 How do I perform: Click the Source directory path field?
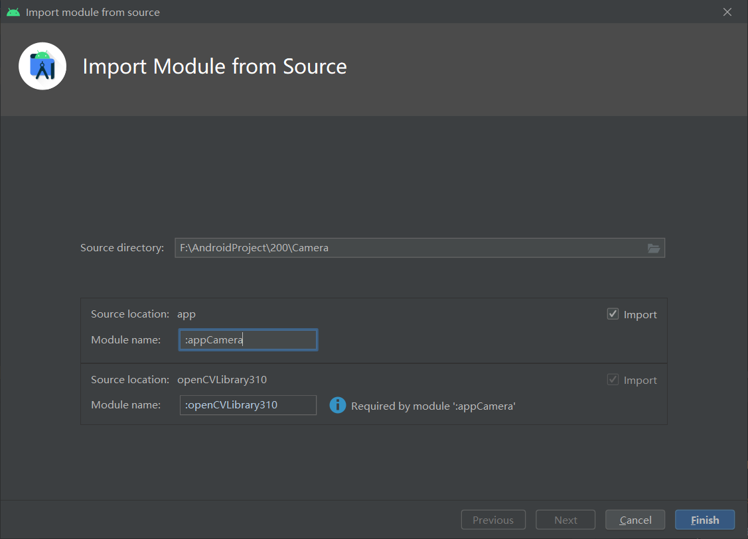[408, 248]
